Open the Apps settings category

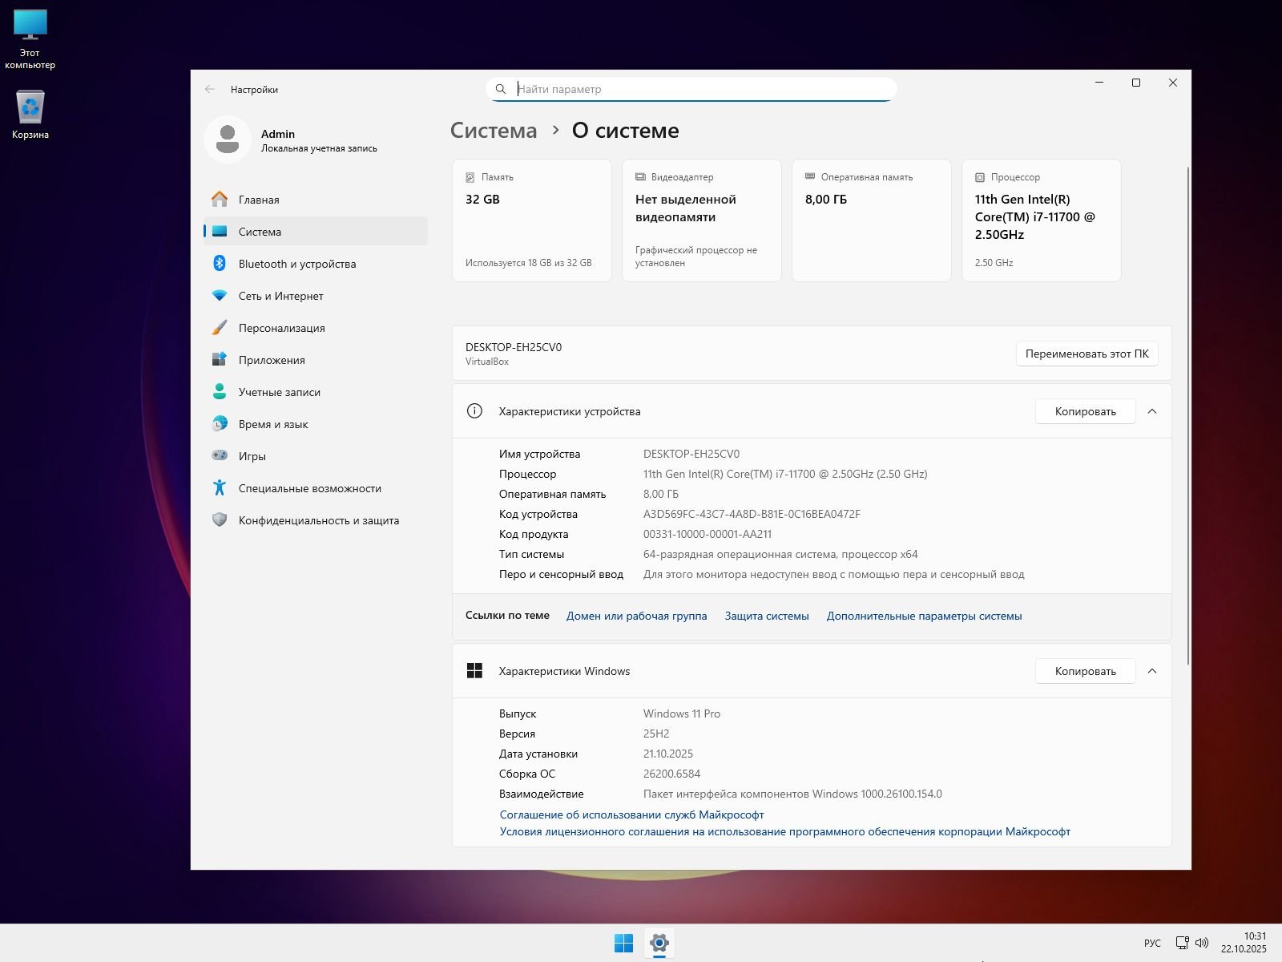[272, 360]
